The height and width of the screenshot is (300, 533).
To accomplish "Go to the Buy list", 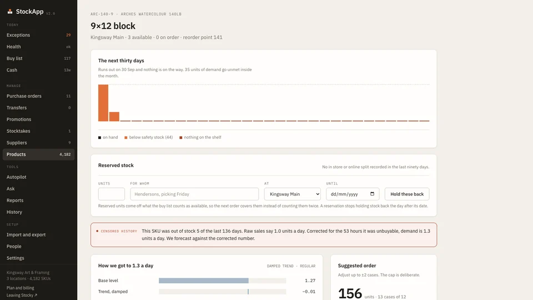I will (x=38, y=58).
